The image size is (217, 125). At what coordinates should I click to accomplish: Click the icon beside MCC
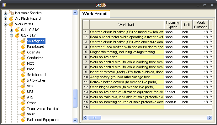pos(23,63)
